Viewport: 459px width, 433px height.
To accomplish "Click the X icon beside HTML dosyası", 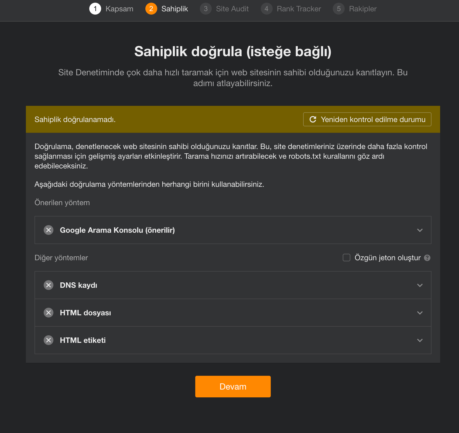I will pyautogui.click(x=49, y=313).
